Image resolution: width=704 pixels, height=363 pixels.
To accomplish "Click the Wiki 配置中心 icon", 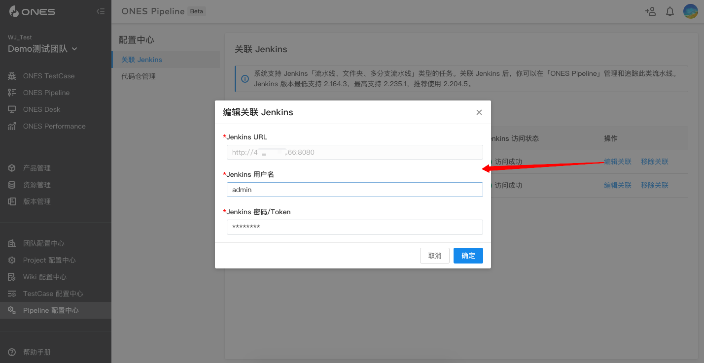I will point(12,277).
